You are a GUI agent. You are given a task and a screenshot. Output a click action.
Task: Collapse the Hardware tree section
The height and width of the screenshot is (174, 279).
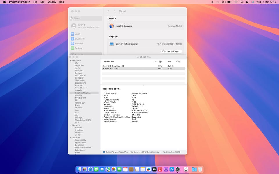tap(71, 61)
